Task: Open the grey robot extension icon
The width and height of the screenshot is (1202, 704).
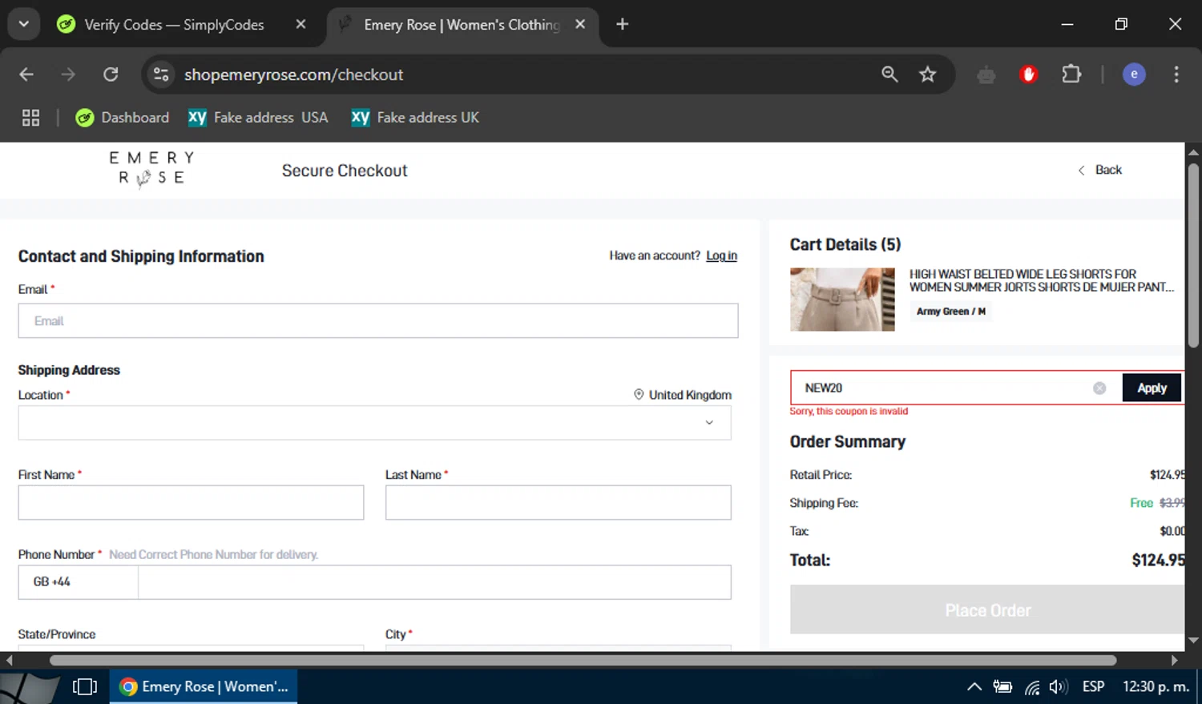Action: [986, 74]
